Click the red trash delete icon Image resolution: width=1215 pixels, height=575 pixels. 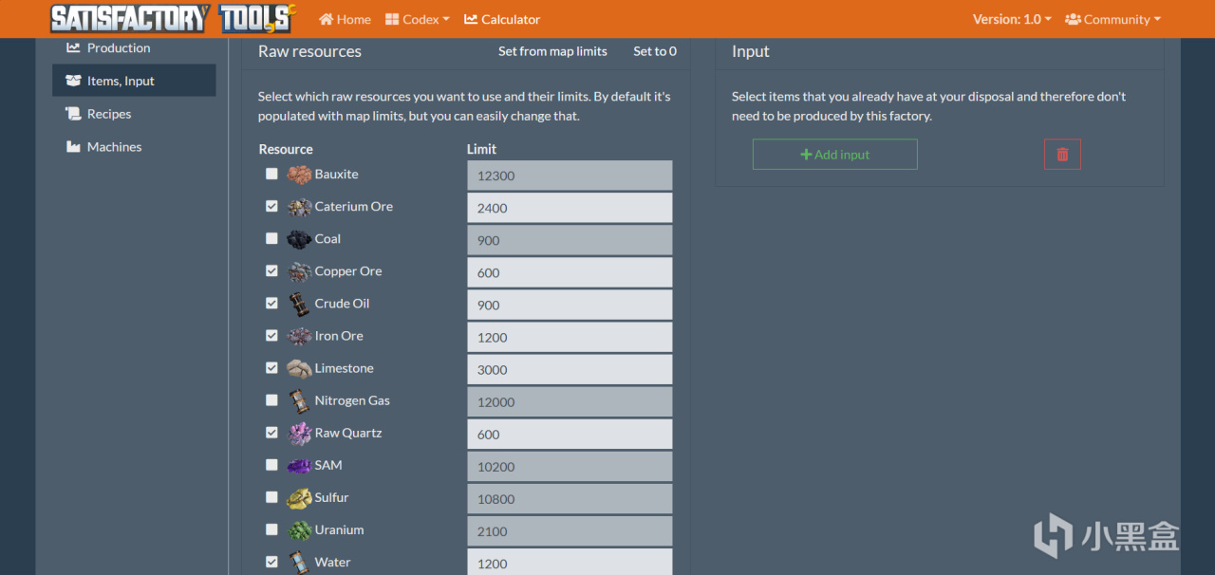tap(1062, 155)
